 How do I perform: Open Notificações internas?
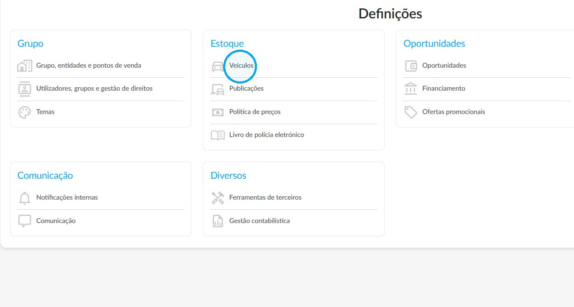(67, 198)
